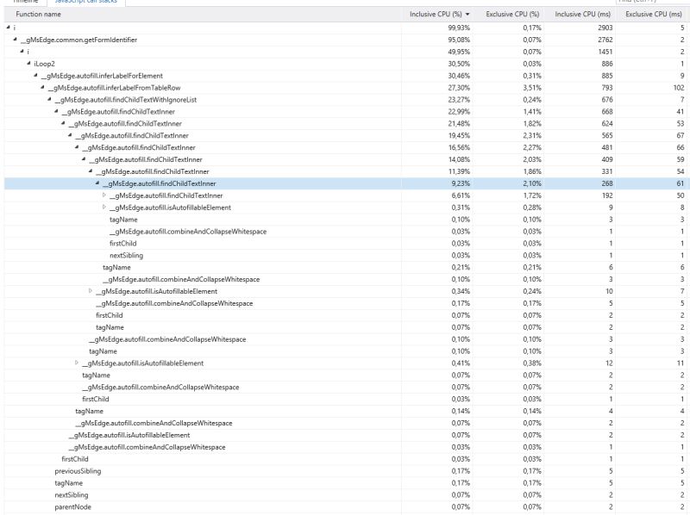Select the parentNode row
The image size is (690, 515).
tap(345, 507)
